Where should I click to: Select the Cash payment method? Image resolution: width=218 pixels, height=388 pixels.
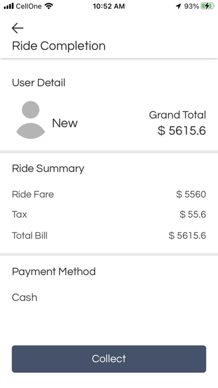[x=24, y=298]
